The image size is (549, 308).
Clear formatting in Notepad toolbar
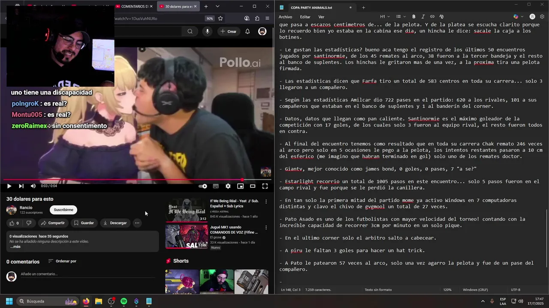[441, 17]
